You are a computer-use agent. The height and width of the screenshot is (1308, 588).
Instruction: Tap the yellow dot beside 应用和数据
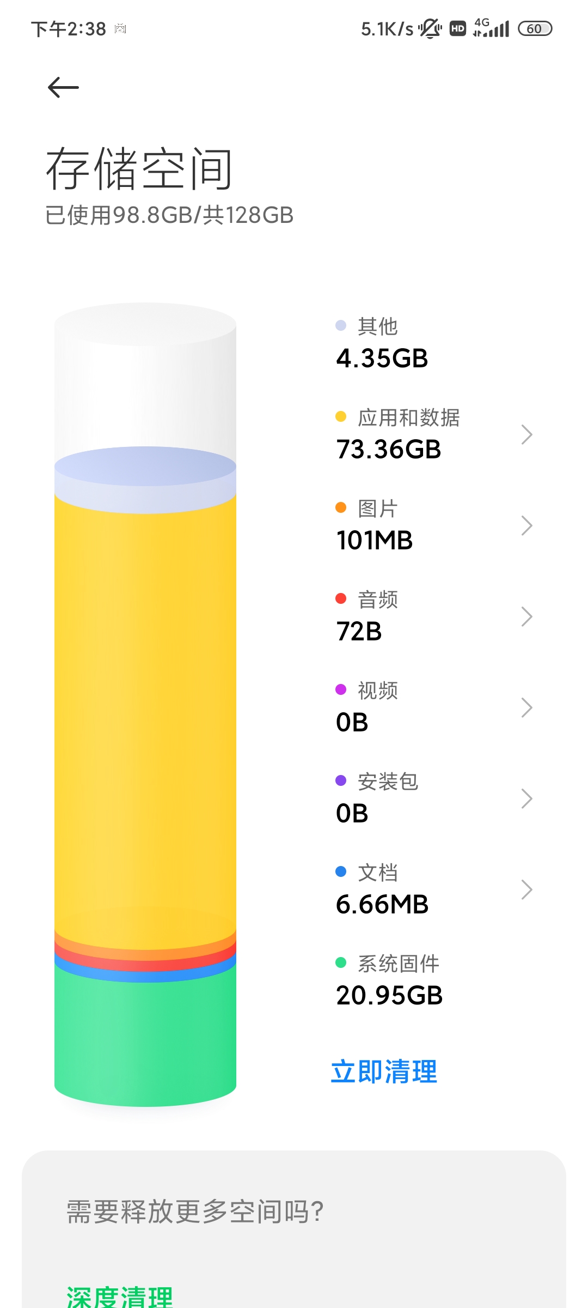point(341,417)
